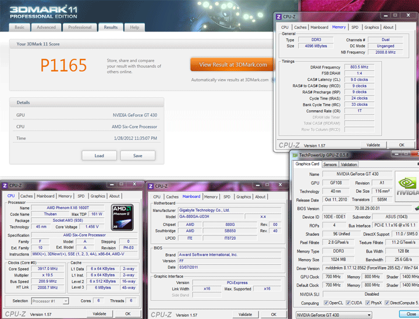
Task: Select the Results tab in 3DMark 11
Action: click(x=111, y=27)
